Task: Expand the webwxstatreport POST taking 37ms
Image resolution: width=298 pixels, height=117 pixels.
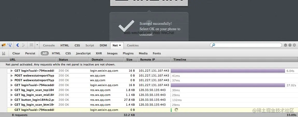Action: pos(12,80)
